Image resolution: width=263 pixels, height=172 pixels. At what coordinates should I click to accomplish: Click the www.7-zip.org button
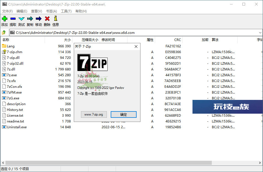click(x=94, y=114)
